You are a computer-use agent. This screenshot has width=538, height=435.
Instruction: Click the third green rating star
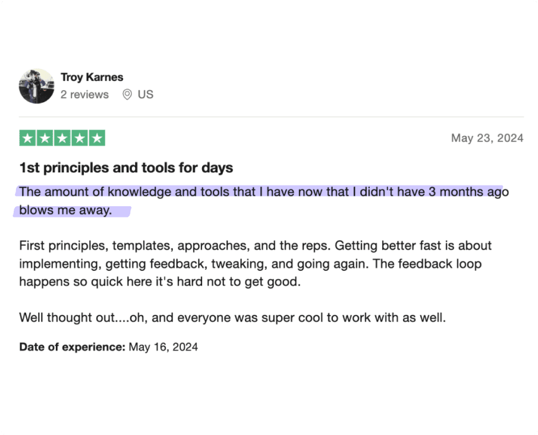62,138
